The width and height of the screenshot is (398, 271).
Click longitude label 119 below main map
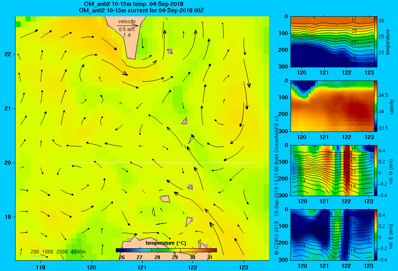(x=41, y=267)
